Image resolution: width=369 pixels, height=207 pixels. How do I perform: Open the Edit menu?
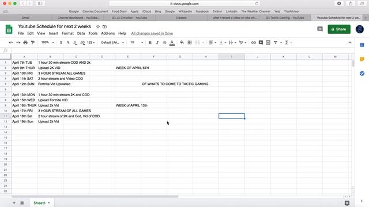coord(31,33)
